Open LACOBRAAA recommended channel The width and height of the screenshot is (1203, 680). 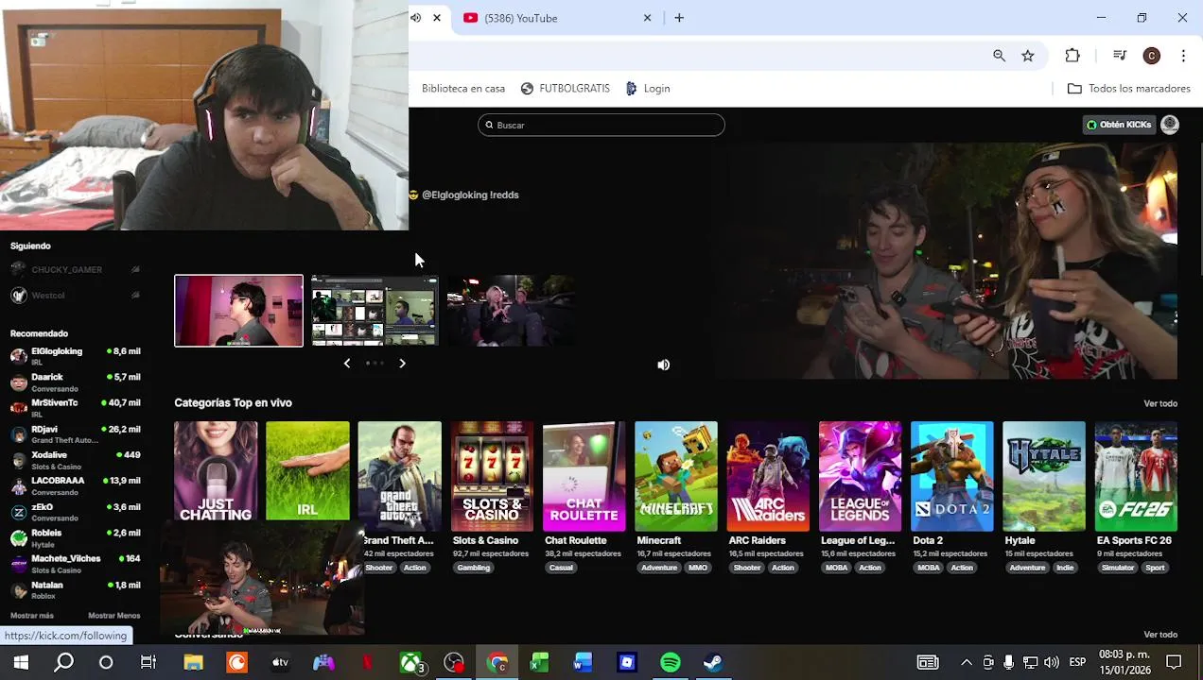[76, 485]
